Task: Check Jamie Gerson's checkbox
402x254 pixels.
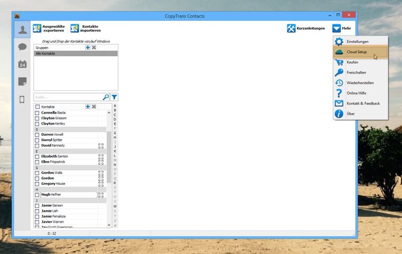Action: click(x=37, y=206)
